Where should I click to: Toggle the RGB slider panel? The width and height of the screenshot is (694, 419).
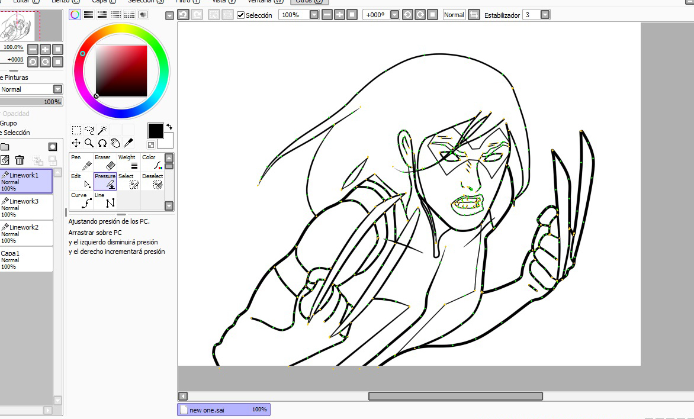(88, 15)
